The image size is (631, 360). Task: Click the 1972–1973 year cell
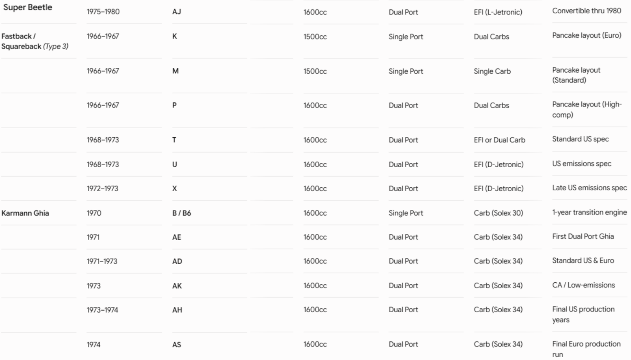coord(103,188)
